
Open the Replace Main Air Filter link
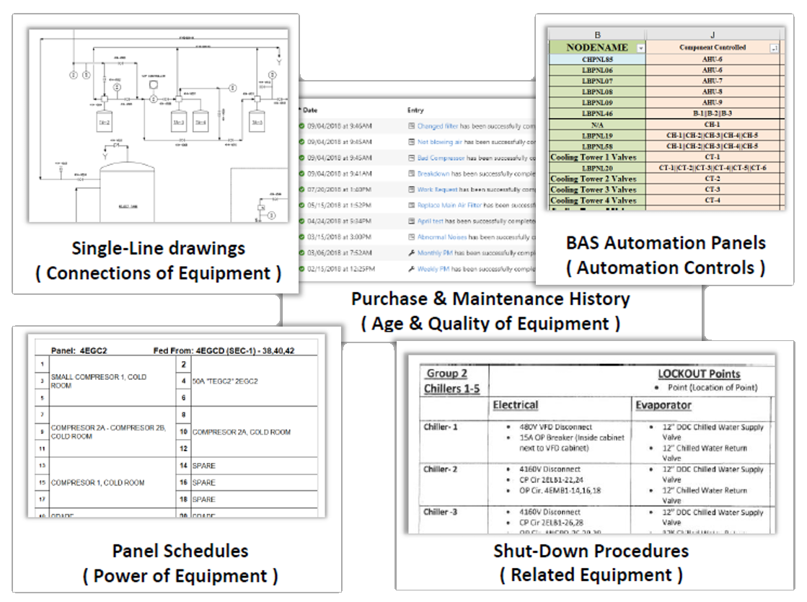(449, 205)
